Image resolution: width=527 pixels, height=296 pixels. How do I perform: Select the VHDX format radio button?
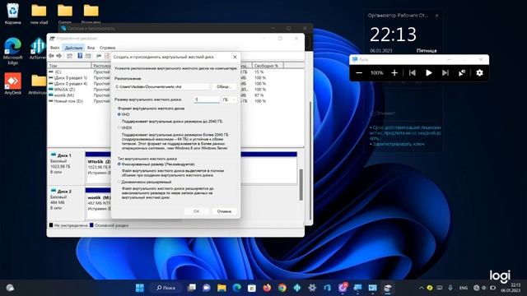(x=119, y=128)
